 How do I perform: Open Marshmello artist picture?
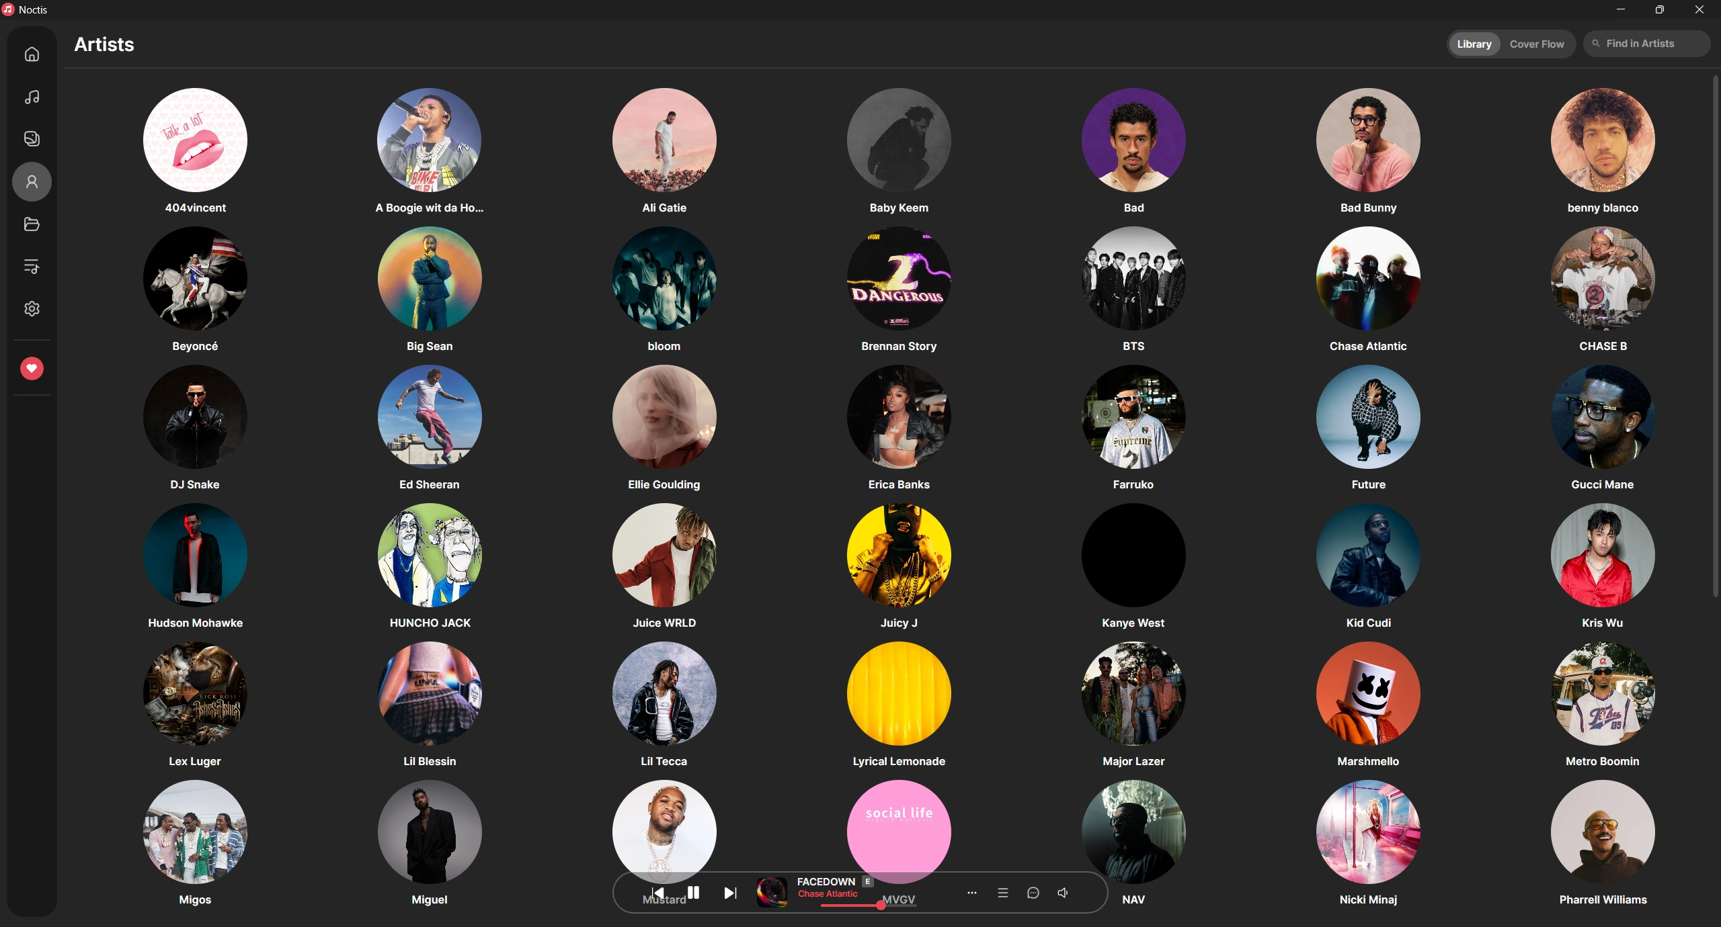[1368, 693]
